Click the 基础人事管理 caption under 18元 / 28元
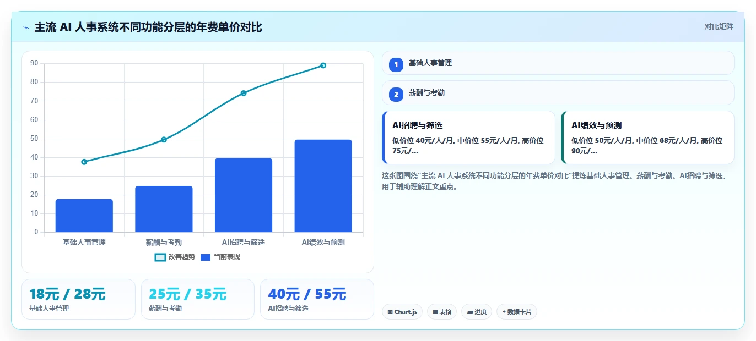Viewport: 756px width, 341px height. 49,309
